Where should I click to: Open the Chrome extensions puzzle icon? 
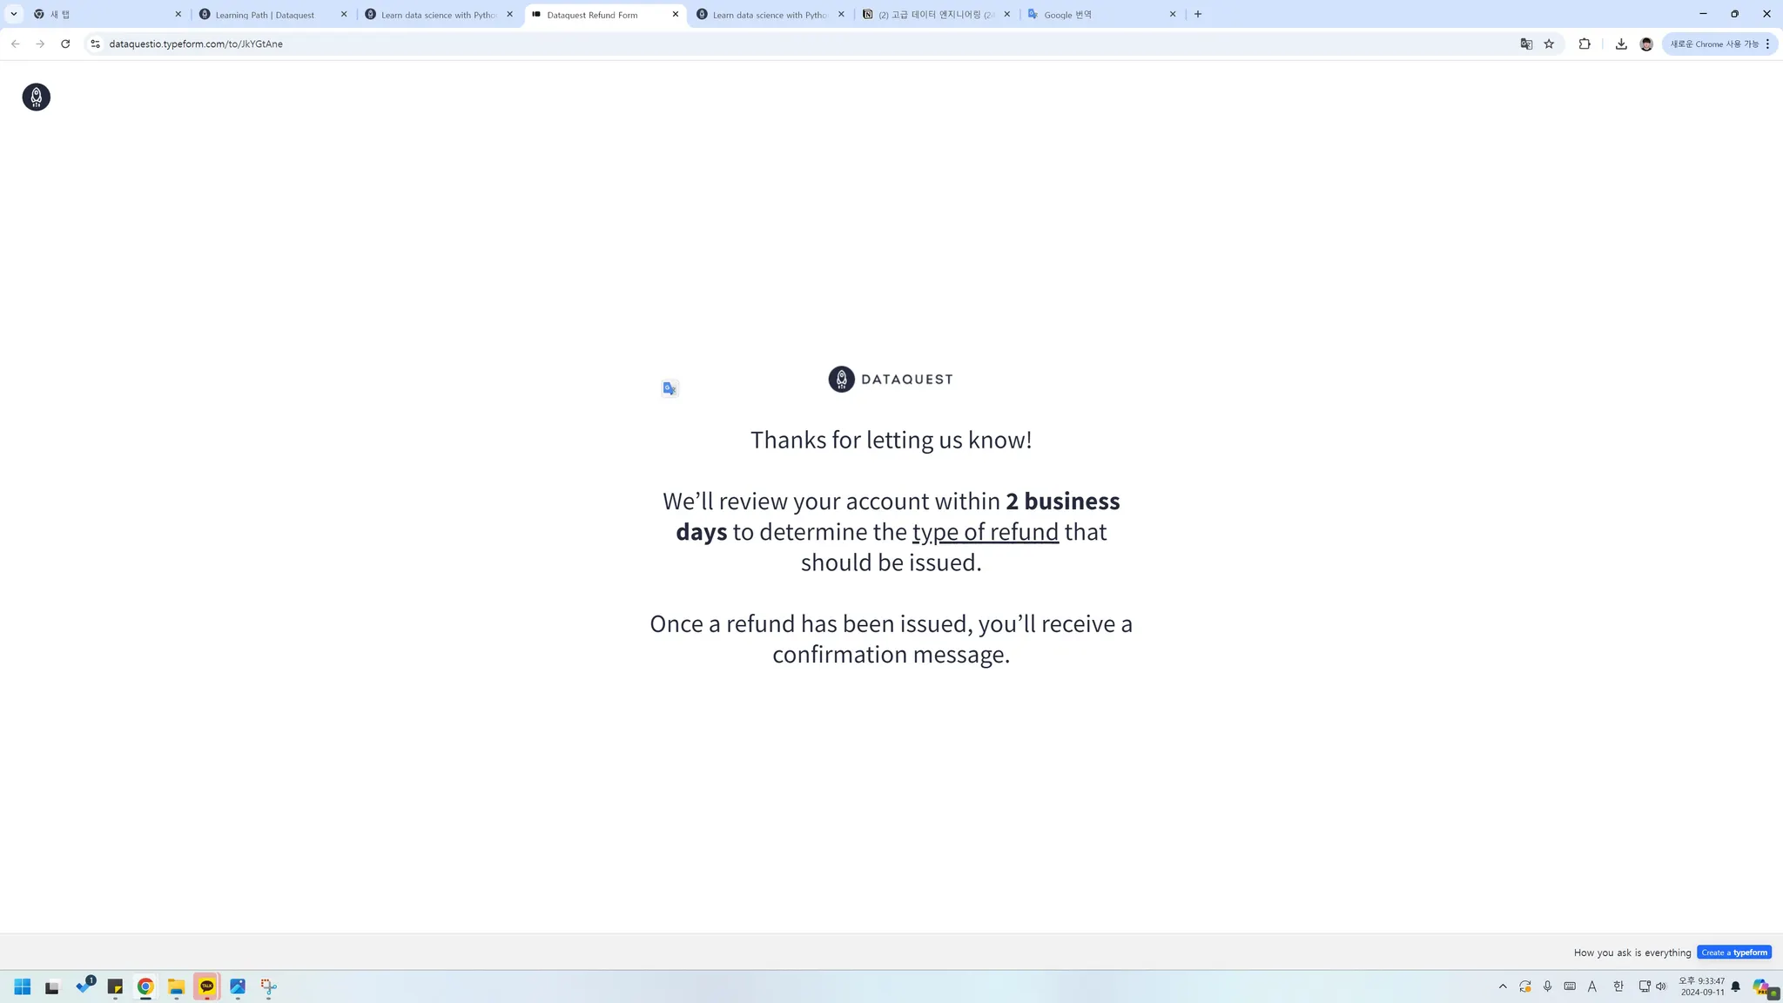pyautogui.click(x=1585, y=44)
